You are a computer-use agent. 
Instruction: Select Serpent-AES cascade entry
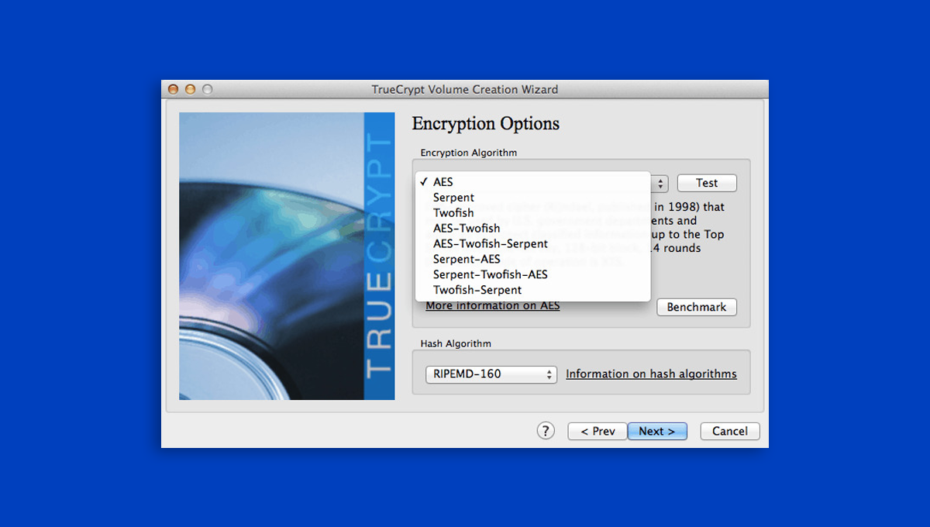tap(532, 260)
